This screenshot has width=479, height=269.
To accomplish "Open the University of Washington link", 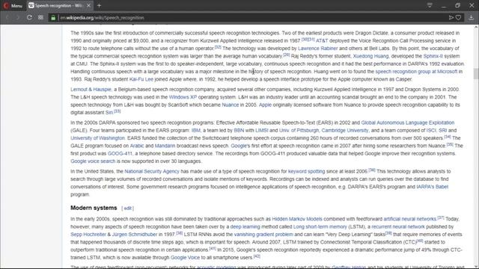I will (97, 137).
